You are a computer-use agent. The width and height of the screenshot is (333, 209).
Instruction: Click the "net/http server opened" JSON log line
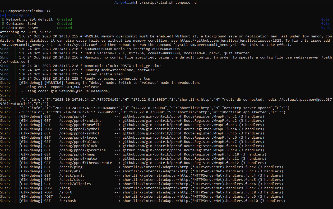pos(145,108)
